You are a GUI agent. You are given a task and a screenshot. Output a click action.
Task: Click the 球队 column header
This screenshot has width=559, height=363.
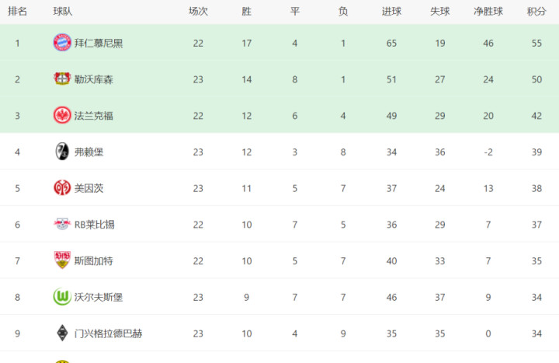pyautogui.click(x=64, y=12)
